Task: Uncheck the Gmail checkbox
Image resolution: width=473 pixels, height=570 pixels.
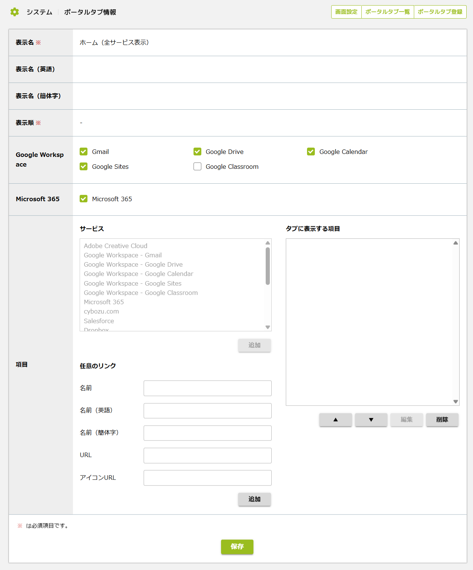Action: [x=84, y=152]
